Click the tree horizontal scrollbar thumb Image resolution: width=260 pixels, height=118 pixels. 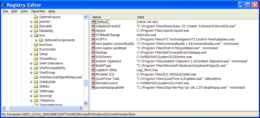coord(43,108)
